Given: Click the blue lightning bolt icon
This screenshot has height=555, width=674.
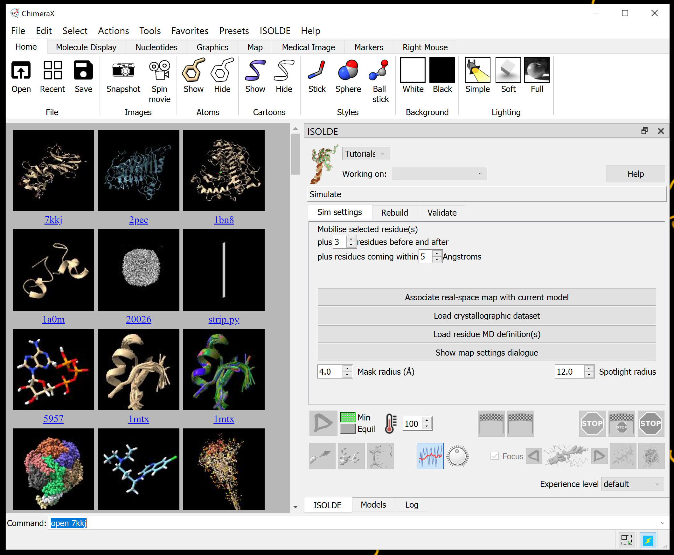Looking at the screenshot, I should tap(648, 540).
